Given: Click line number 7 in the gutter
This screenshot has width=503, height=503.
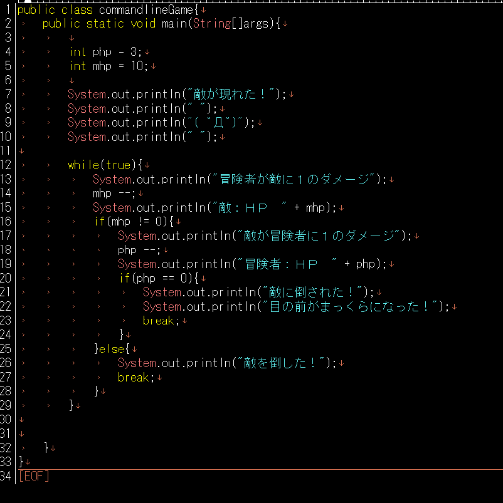Looking at the screenshot, I should click(x=8, y=94).
